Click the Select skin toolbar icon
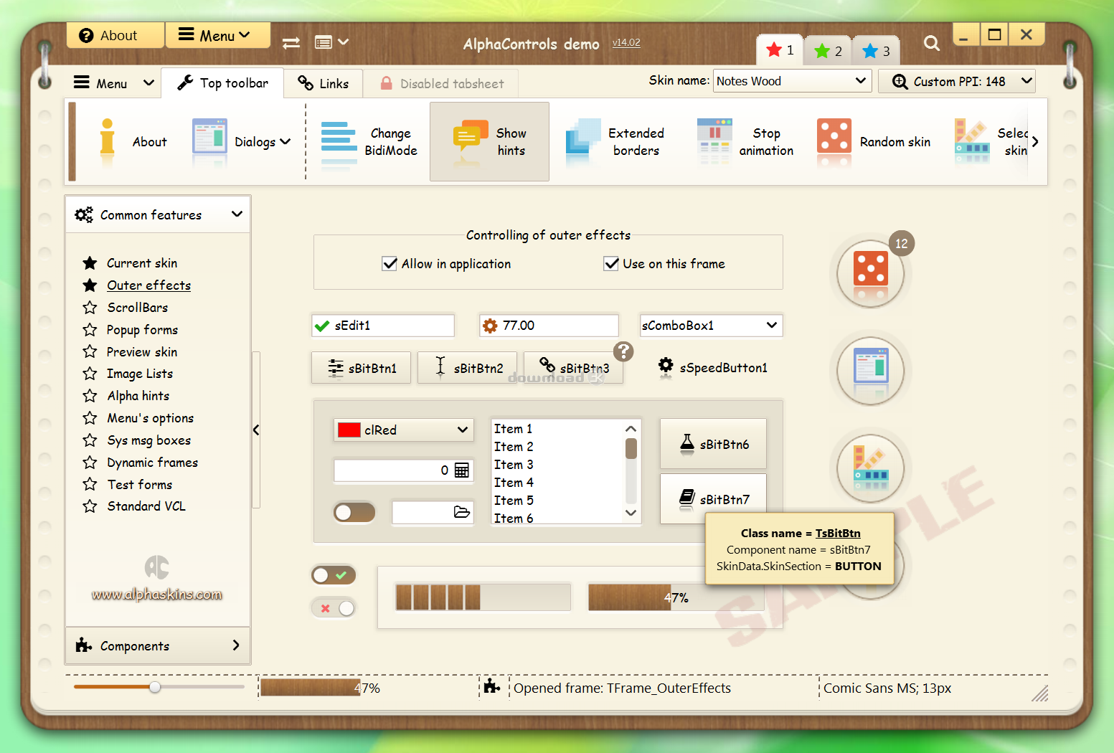This screenshot has height=753, width=1114. [x=972, y=137]
